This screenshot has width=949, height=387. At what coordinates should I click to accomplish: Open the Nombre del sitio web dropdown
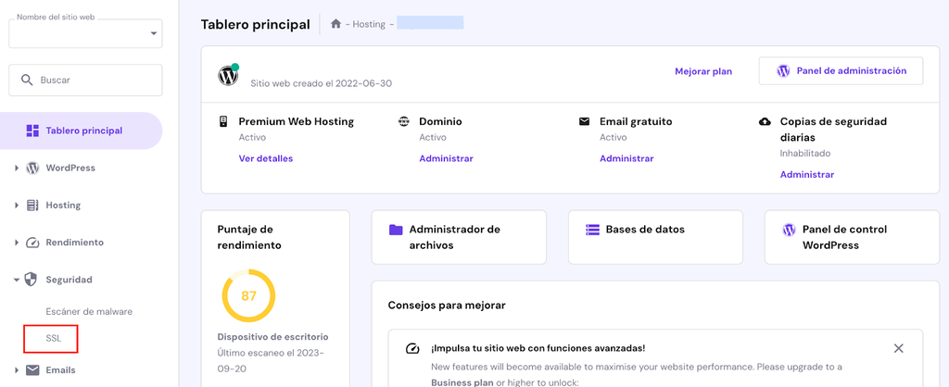(85, 34)
